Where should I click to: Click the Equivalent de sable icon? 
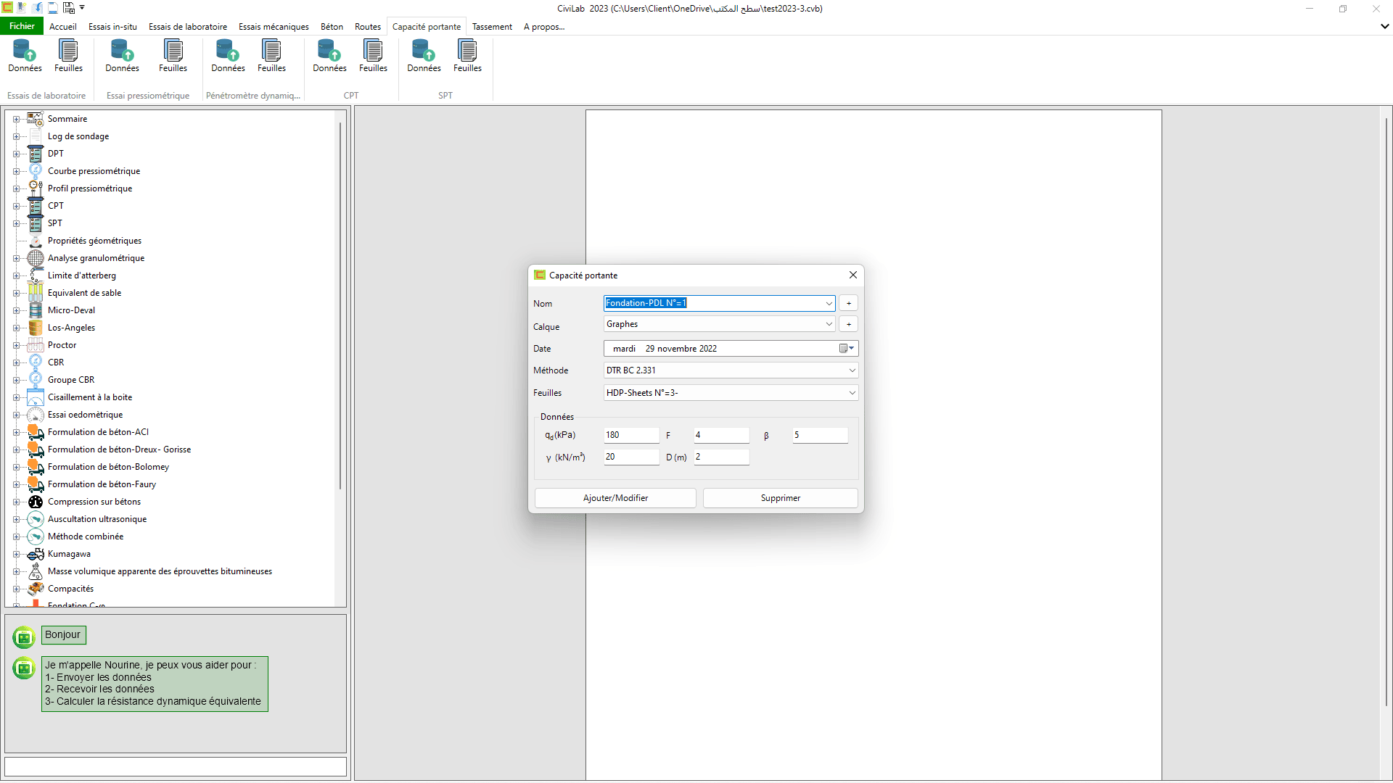(x=36, y=293)
